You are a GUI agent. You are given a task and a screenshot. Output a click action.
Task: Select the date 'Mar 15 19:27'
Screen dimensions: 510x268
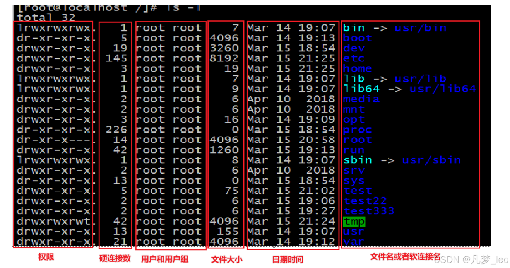pos(291,211)
